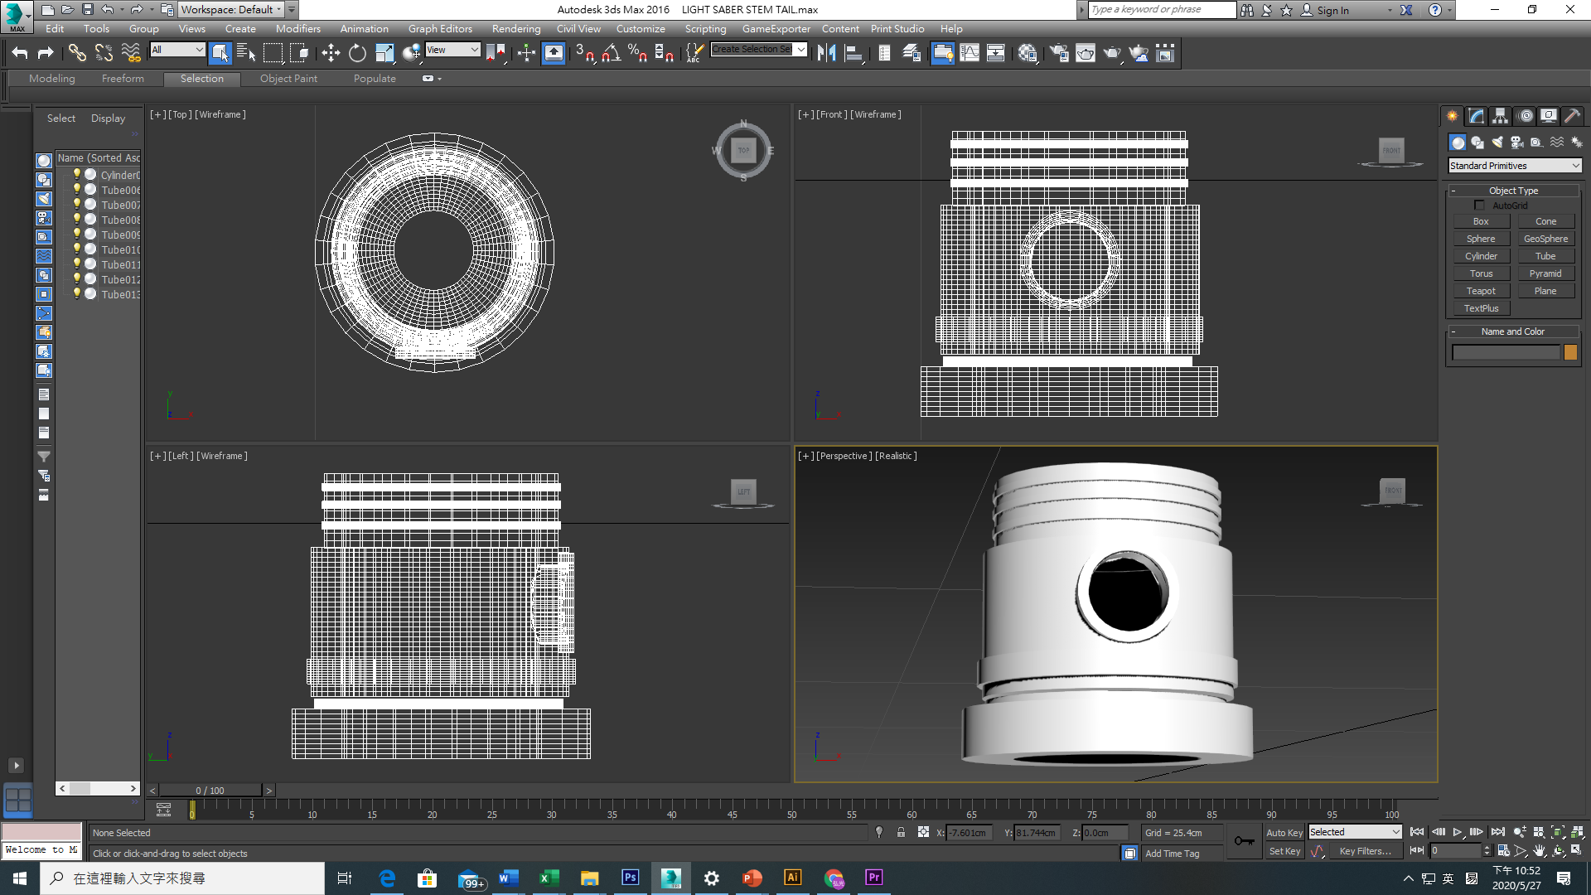Toggle Tube006 visibility light bulb
Screen dimensions: 1591x895
coord(77,190)
